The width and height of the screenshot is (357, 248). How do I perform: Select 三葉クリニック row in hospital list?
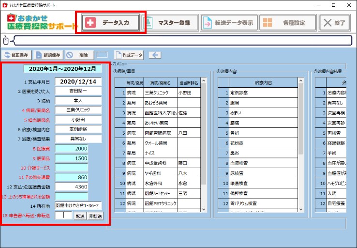[x=158, y=93]
